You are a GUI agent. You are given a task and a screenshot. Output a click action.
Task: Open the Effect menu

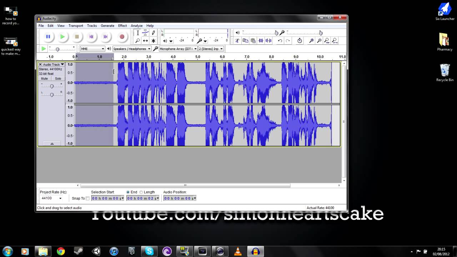coord(122,26)
